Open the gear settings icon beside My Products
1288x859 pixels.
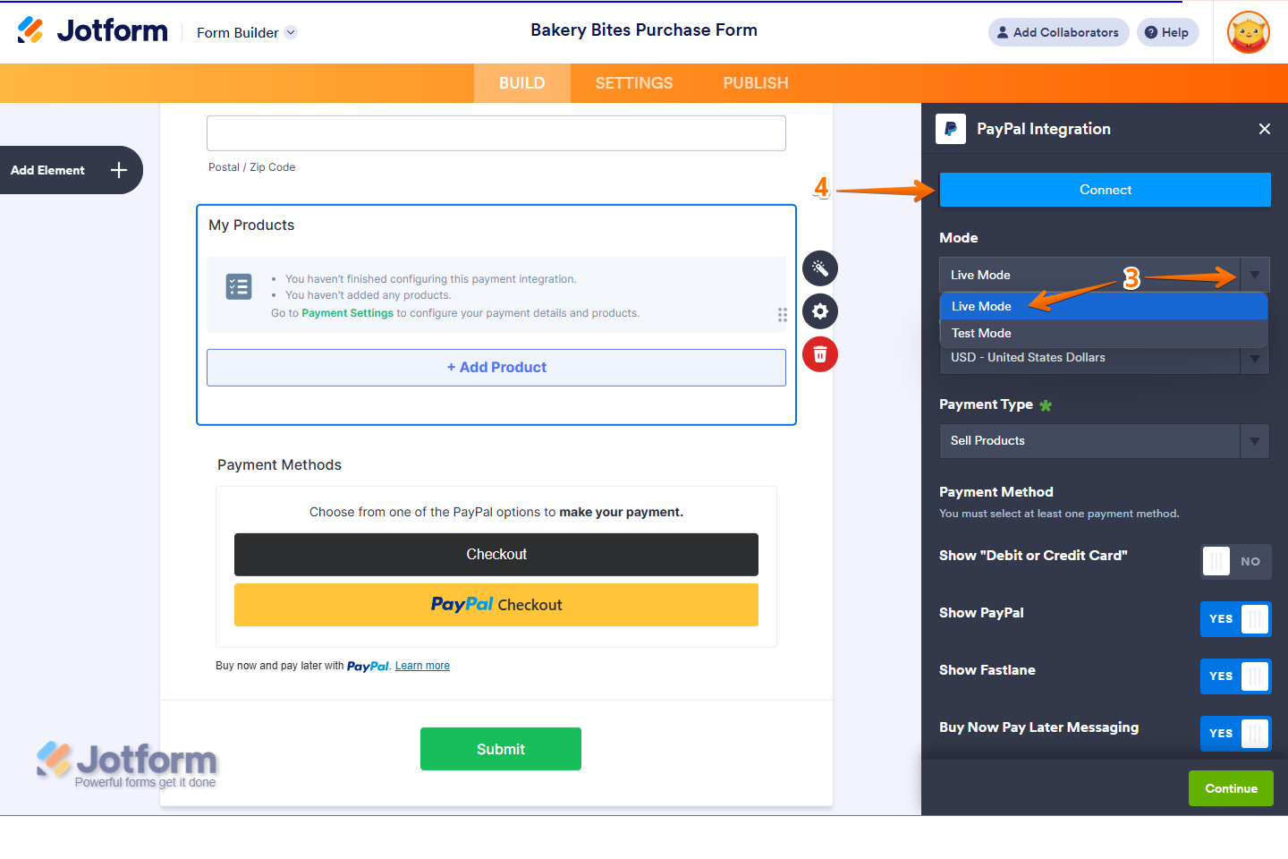pos(820,311)
